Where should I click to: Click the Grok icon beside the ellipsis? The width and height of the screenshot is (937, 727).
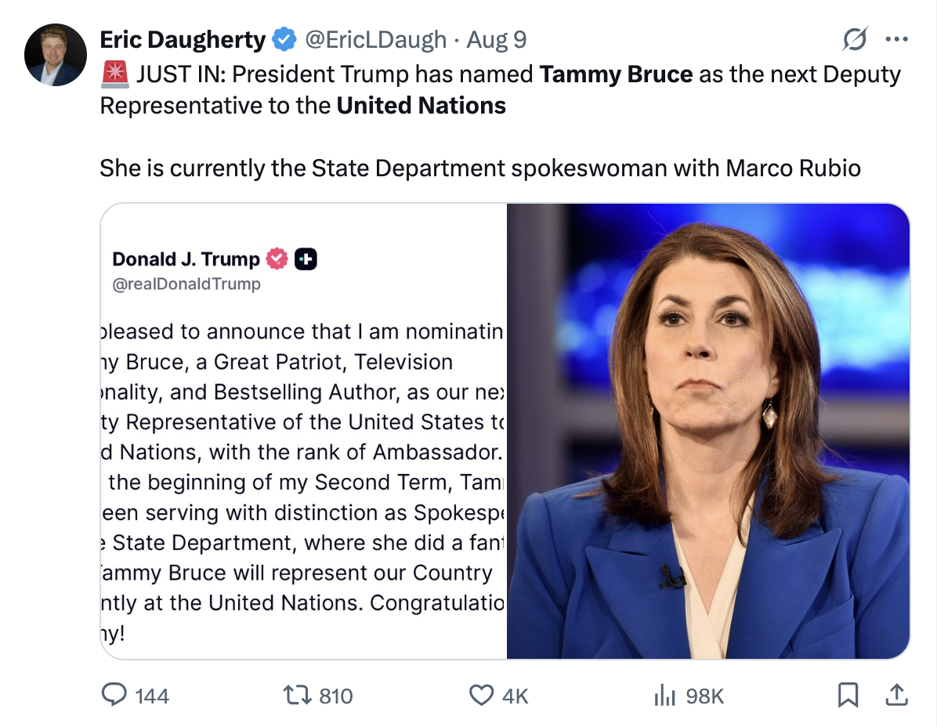click(855, 39)
